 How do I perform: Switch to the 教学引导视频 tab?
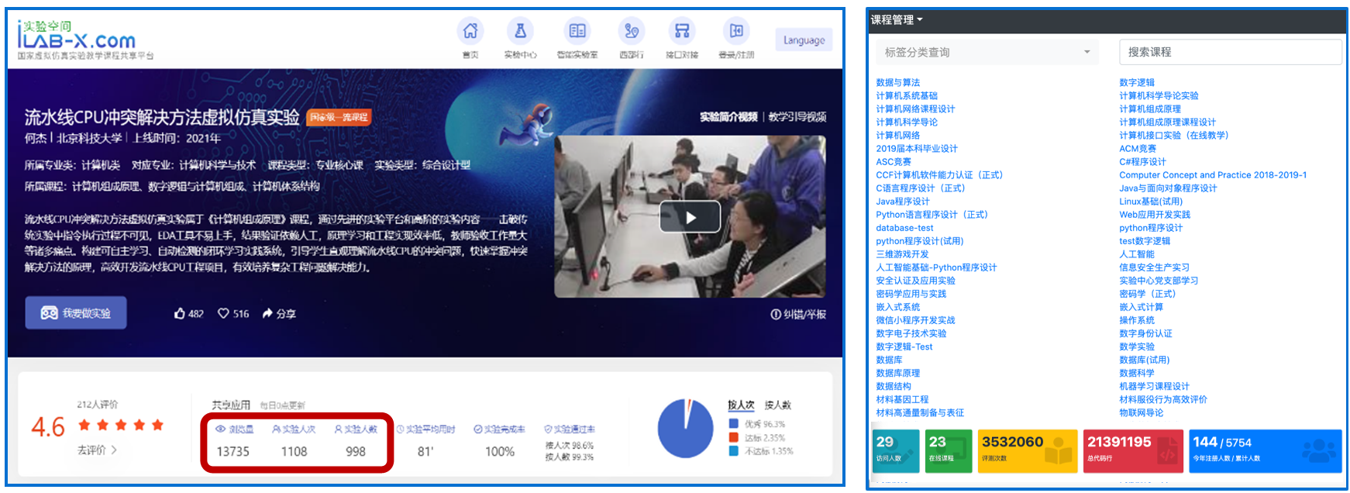797,117
